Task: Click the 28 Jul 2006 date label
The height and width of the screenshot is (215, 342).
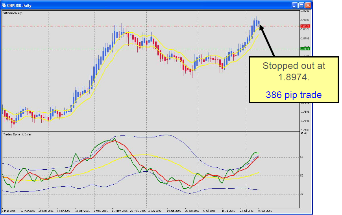Action: click(247, 211)
